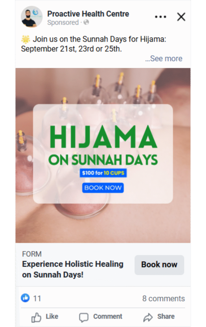Click the Hijama cupping ad image
The image size is (206, 327).
tap(103, 156)
